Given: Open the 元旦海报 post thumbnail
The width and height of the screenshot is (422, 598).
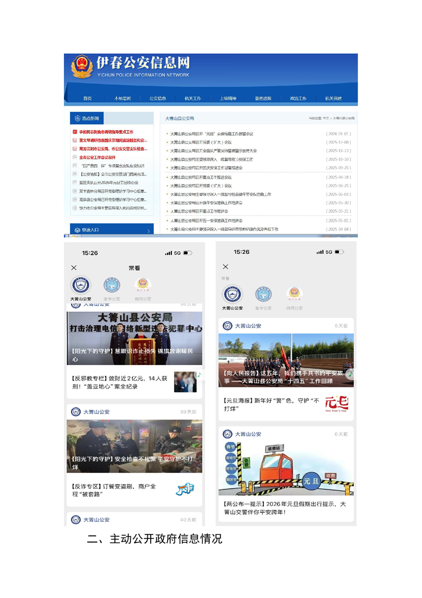Looking at the screenshot, I should click(336, 404).
